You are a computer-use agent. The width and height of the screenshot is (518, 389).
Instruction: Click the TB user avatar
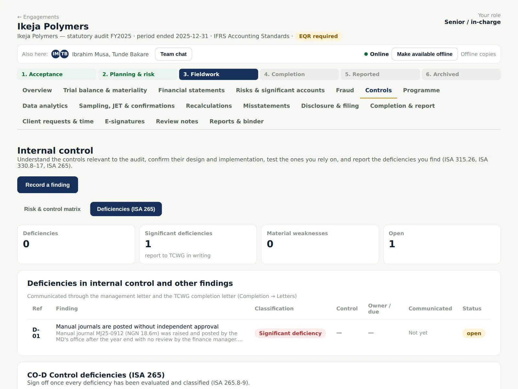(x=64, y=54)
